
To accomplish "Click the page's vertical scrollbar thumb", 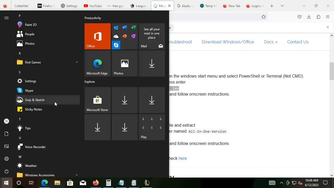I will [x=332, y=71].
